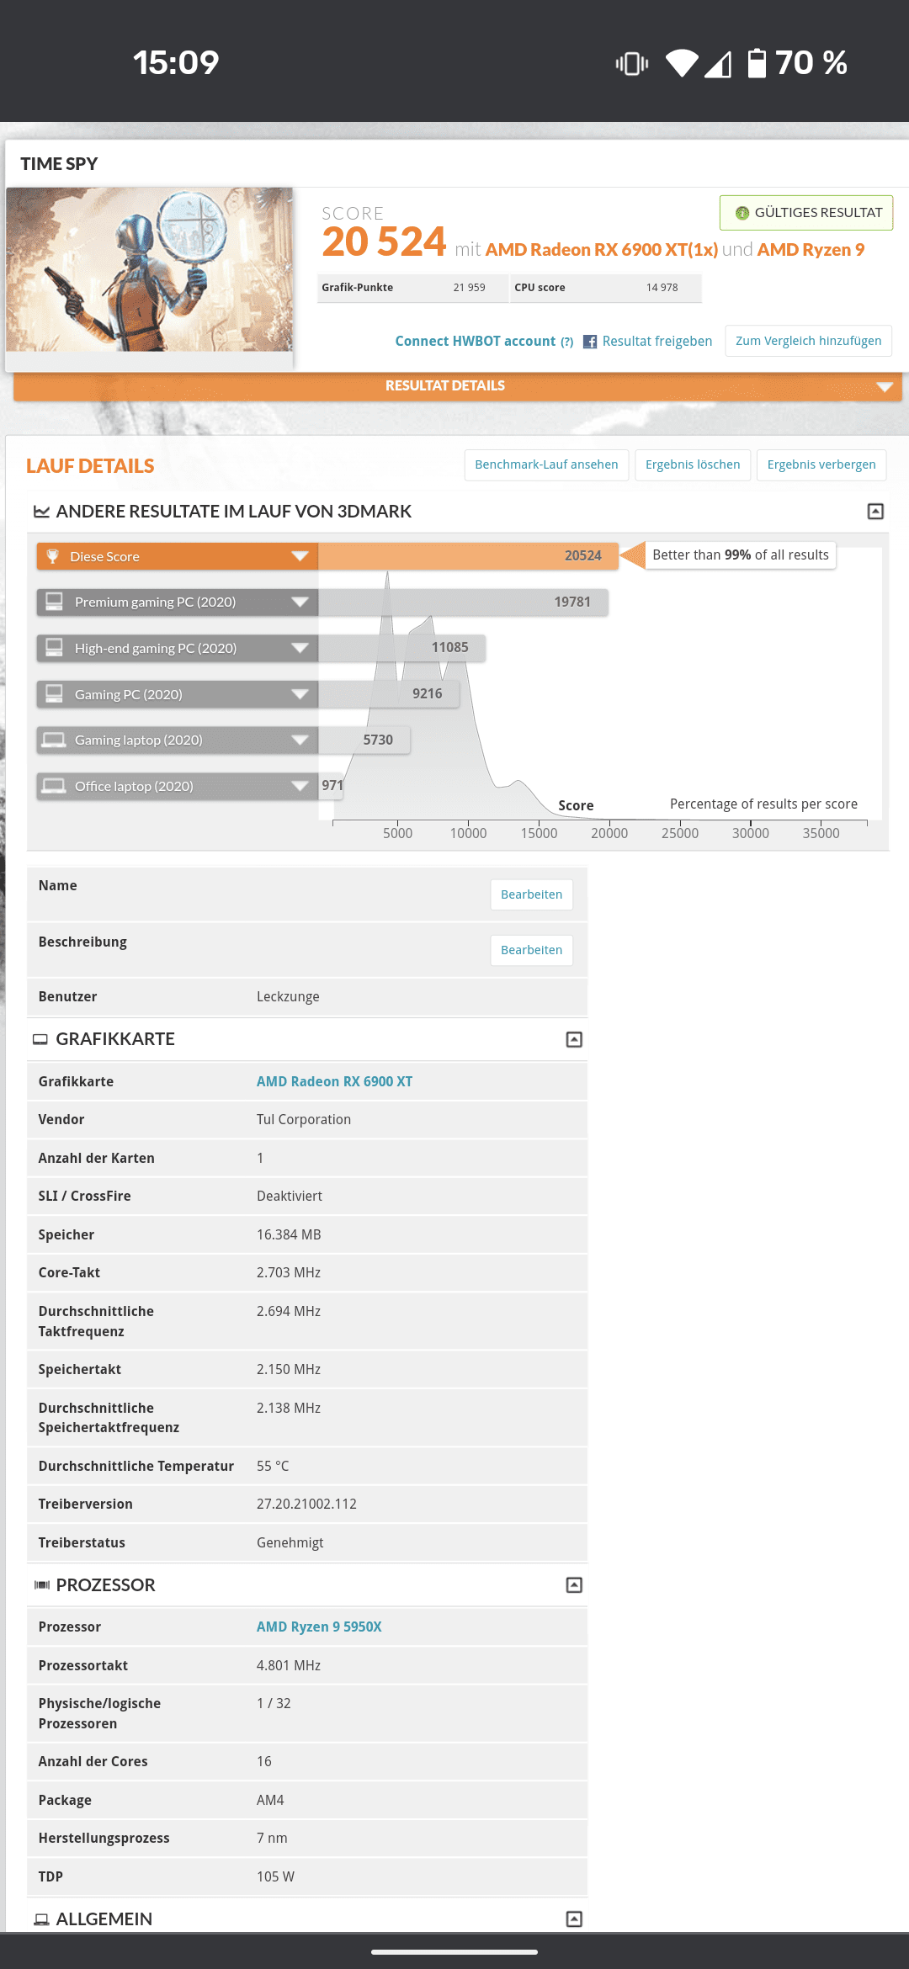Image resolution: width=909 pixels, height=1969 pixels.
Task: Collapse the Andere Resultate section
Action: pos(875,512)
